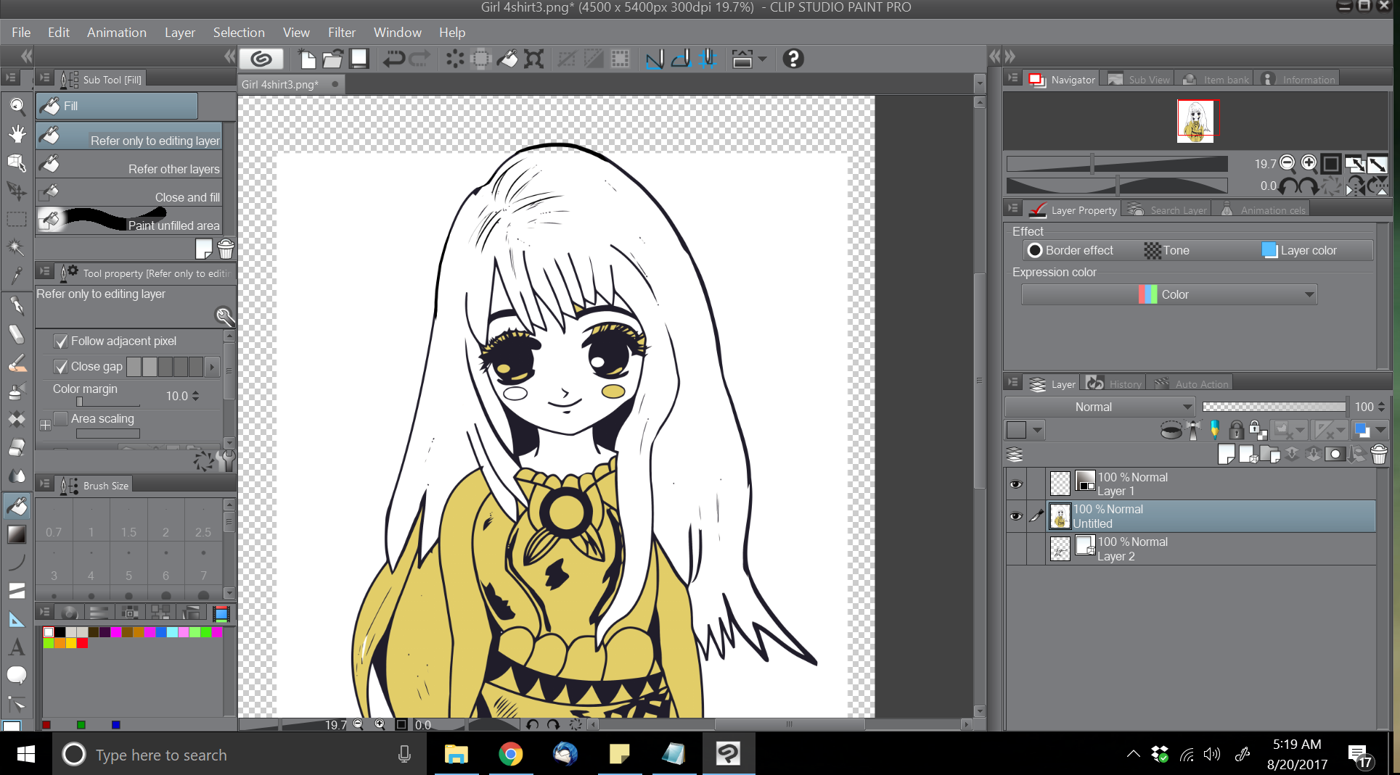Open the Animation menu
Image resolution: width=1400 pixels, height=775 pixels.
tap(117, 33)
